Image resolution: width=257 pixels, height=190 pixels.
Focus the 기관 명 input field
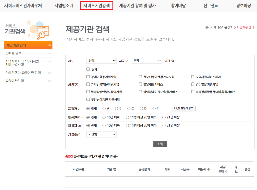click(196, 61)
